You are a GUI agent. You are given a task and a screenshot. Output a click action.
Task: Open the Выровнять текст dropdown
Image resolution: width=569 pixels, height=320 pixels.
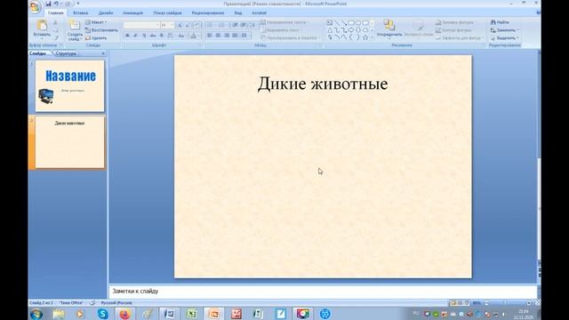click(x=282, y=30)
